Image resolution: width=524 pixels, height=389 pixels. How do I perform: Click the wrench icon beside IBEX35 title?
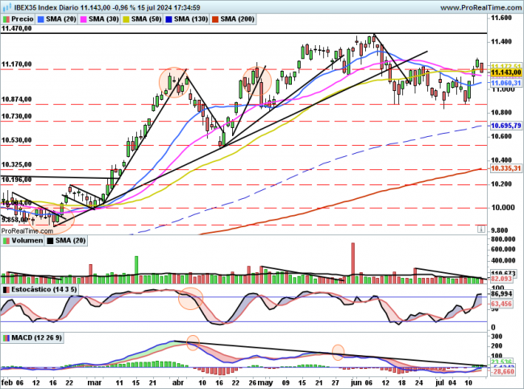pos(5,6)
